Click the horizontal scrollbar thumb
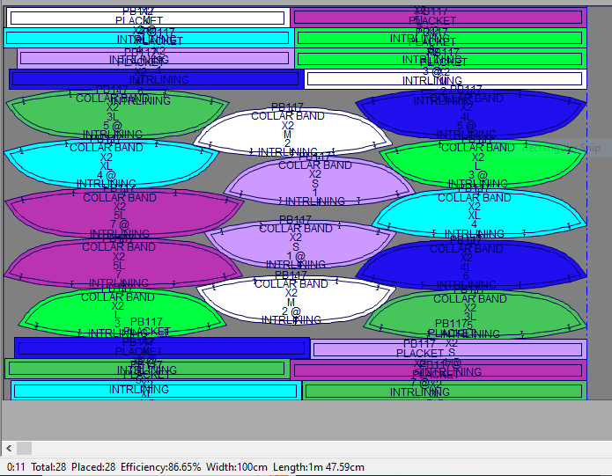The height and width of the screenshot is (476, 612). pyautogui.click(x=24, y=448)
